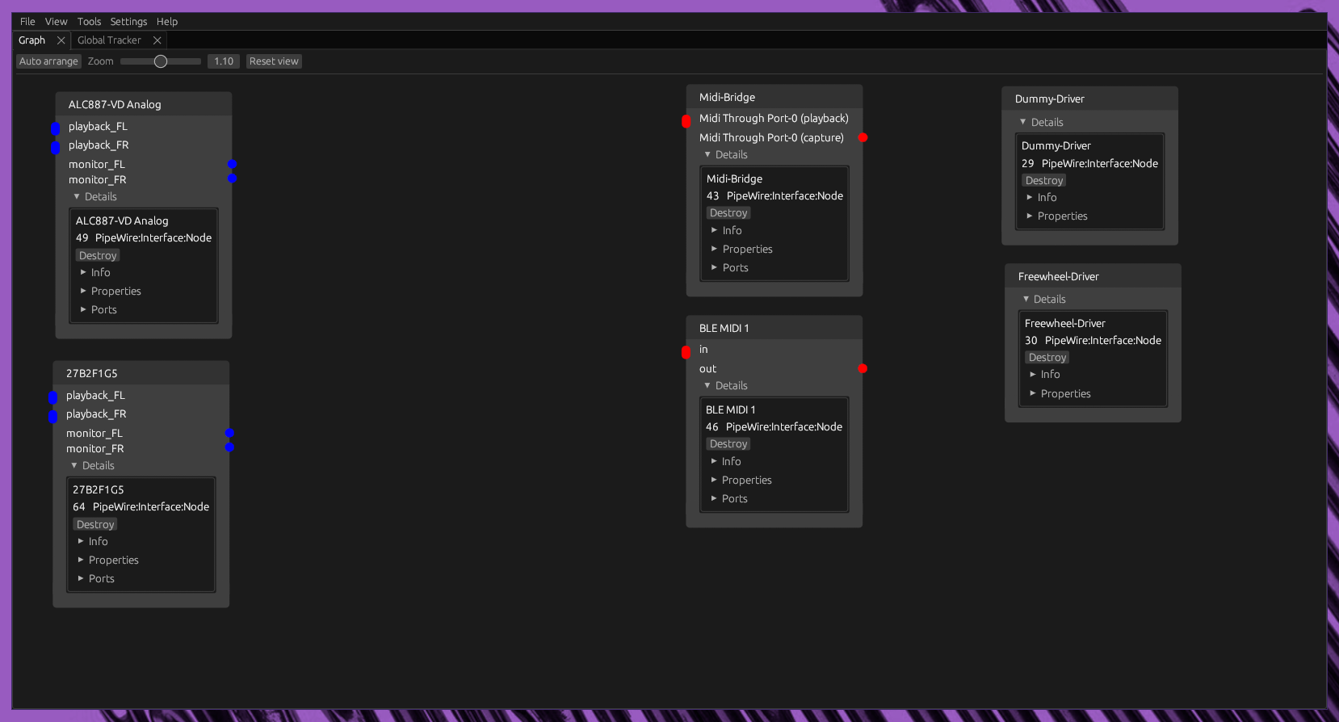Click the Reset view button
Image resolution: width=1339 pixels, height=722 pixels.
pos(274,61)
